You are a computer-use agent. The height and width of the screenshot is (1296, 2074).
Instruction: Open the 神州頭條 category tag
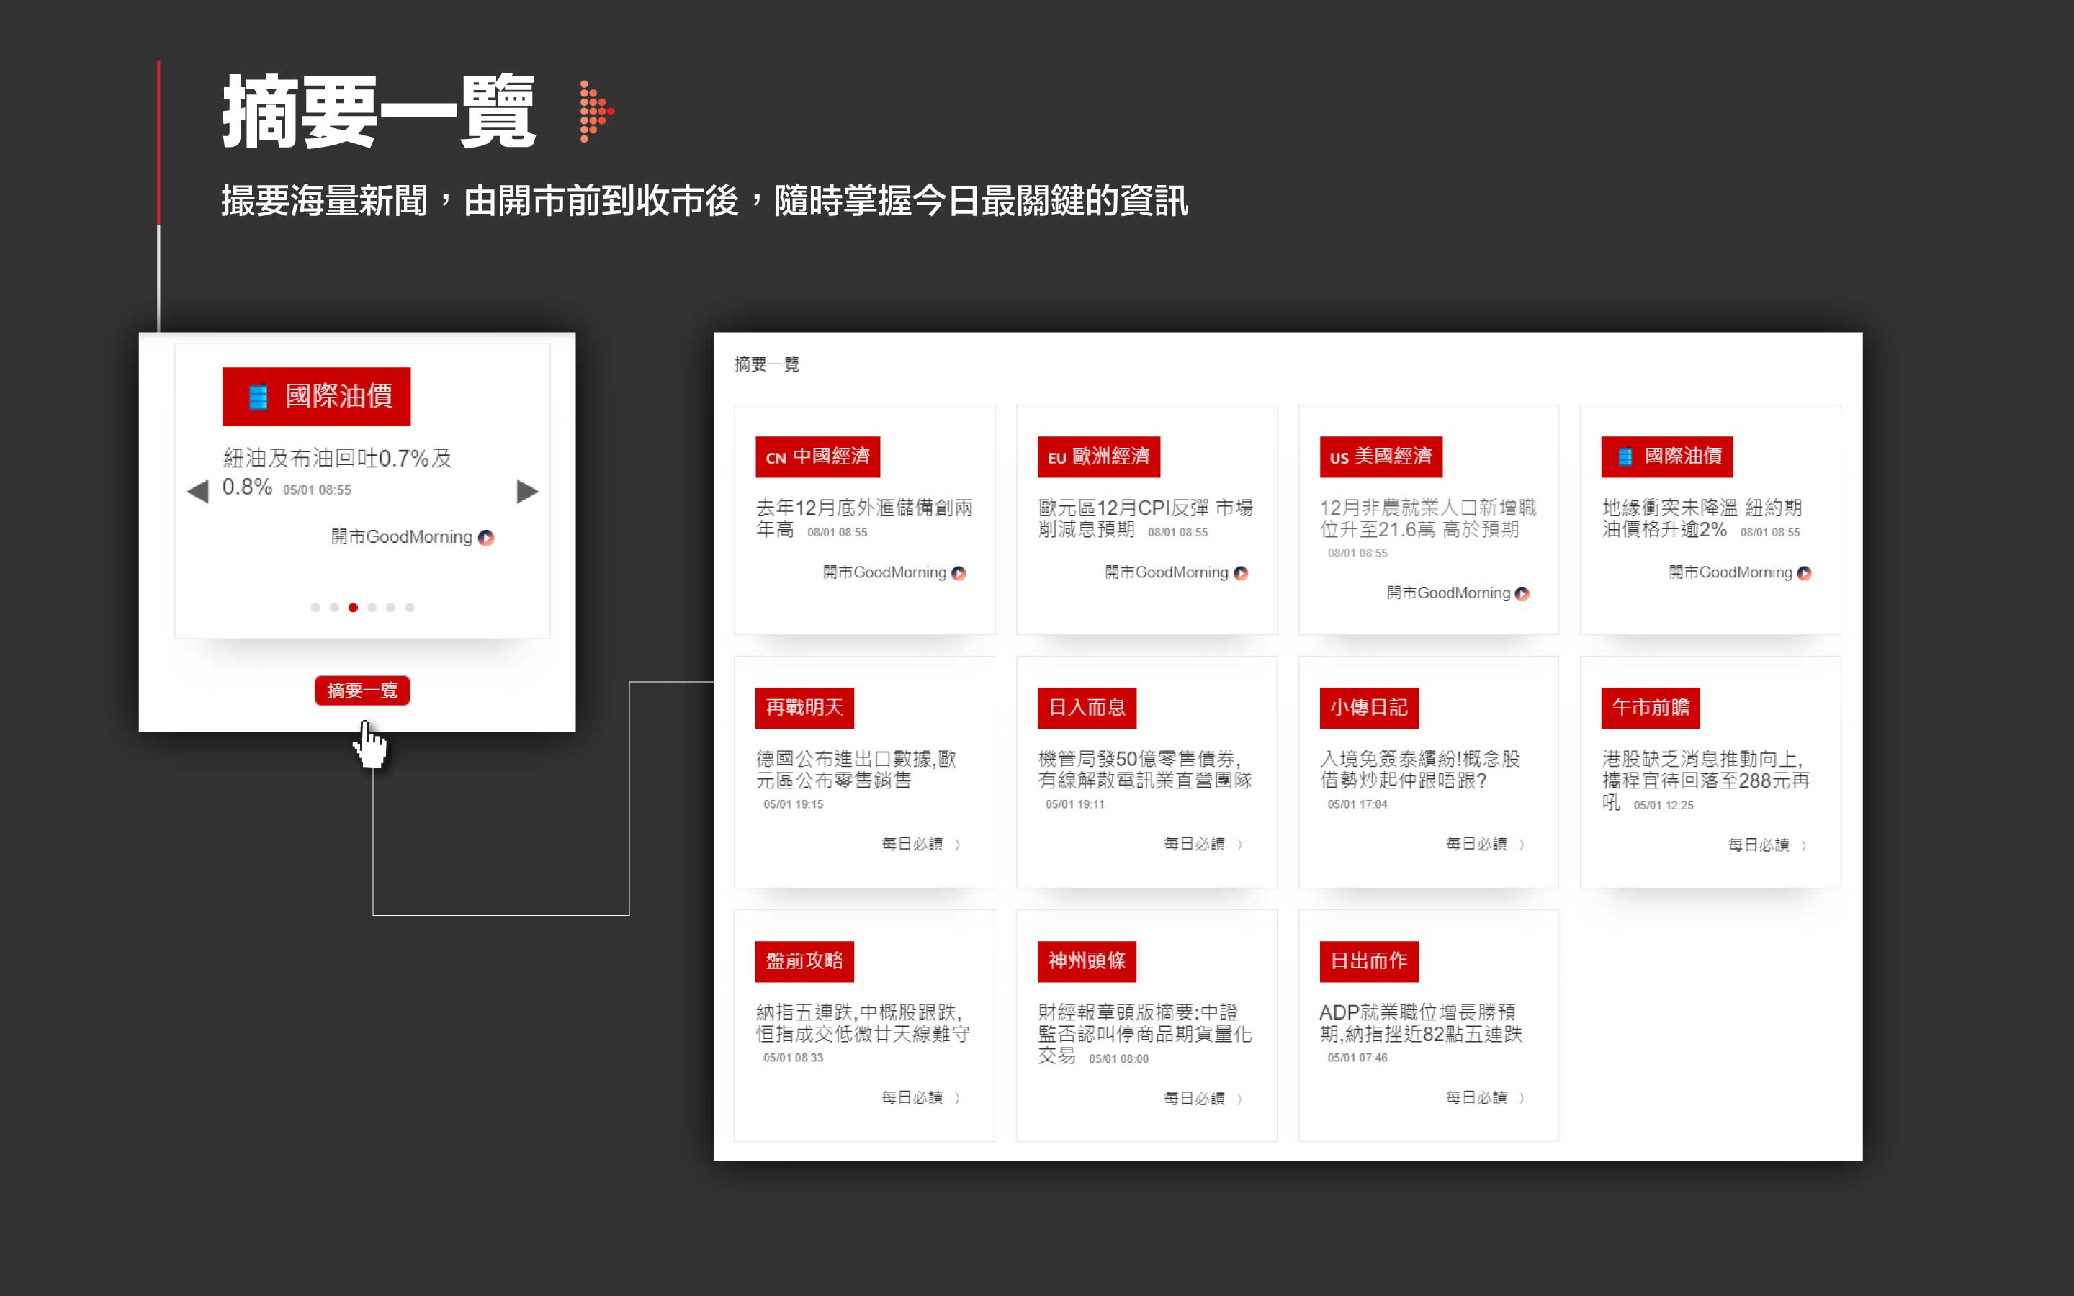point(1086,961)
